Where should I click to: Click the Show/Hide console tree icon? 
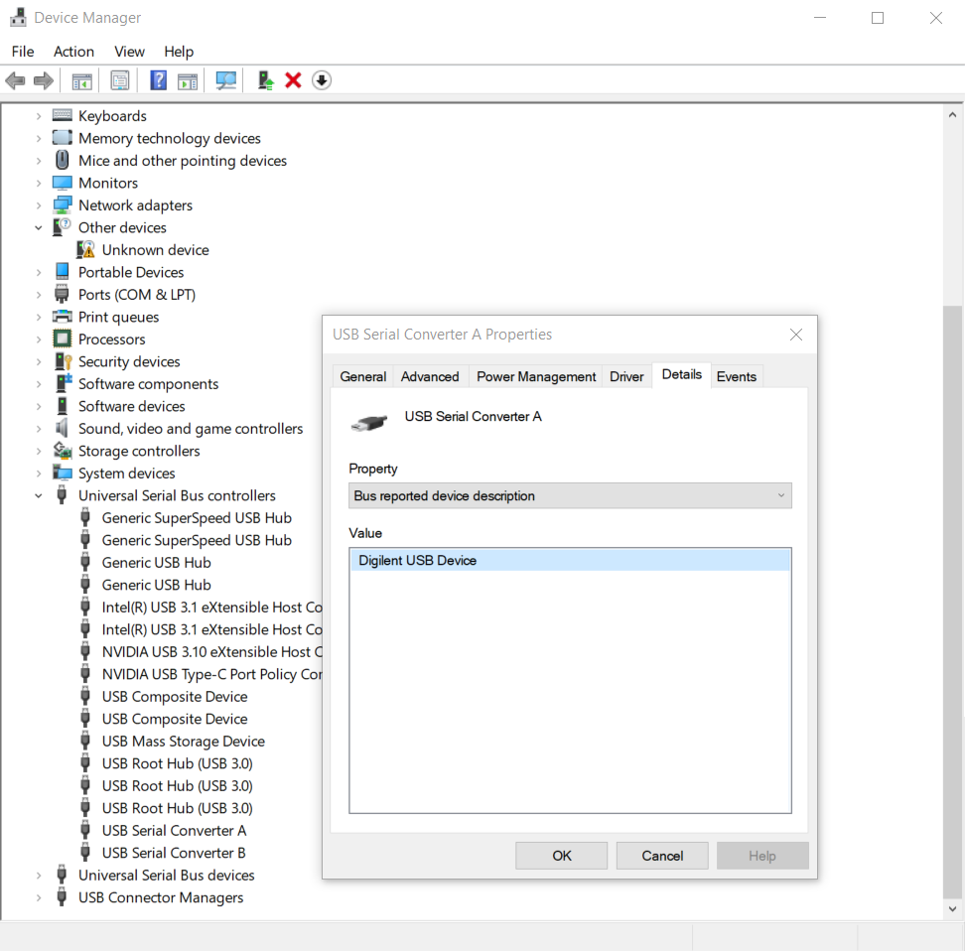coord(82,80)
